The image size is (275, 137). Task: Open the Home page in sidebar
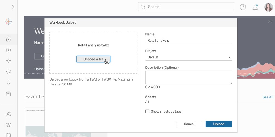[x=9, y=39]
